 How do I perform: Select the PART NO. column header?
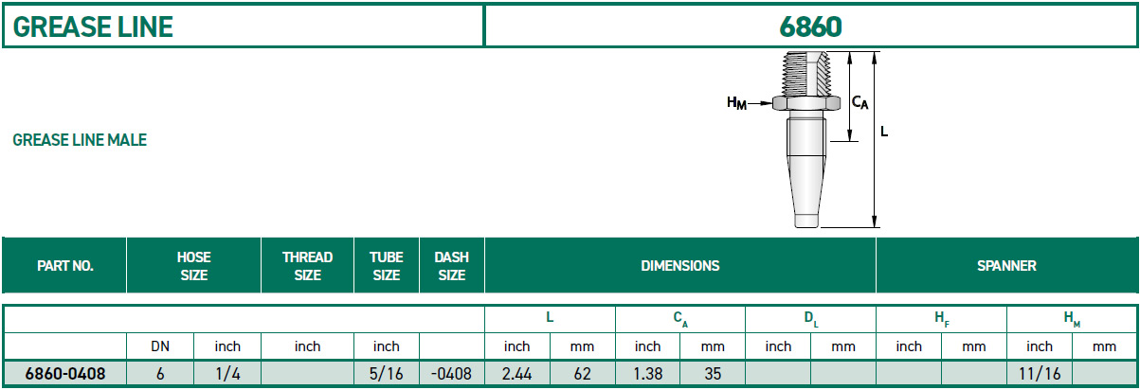64,266
